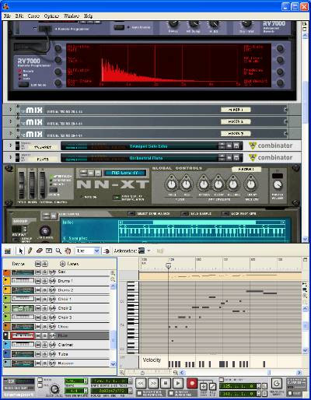Toggle the NN-XT High Quality Interpolation button
The height and width of the screenshot is (400, 311).
coord(117,198)
